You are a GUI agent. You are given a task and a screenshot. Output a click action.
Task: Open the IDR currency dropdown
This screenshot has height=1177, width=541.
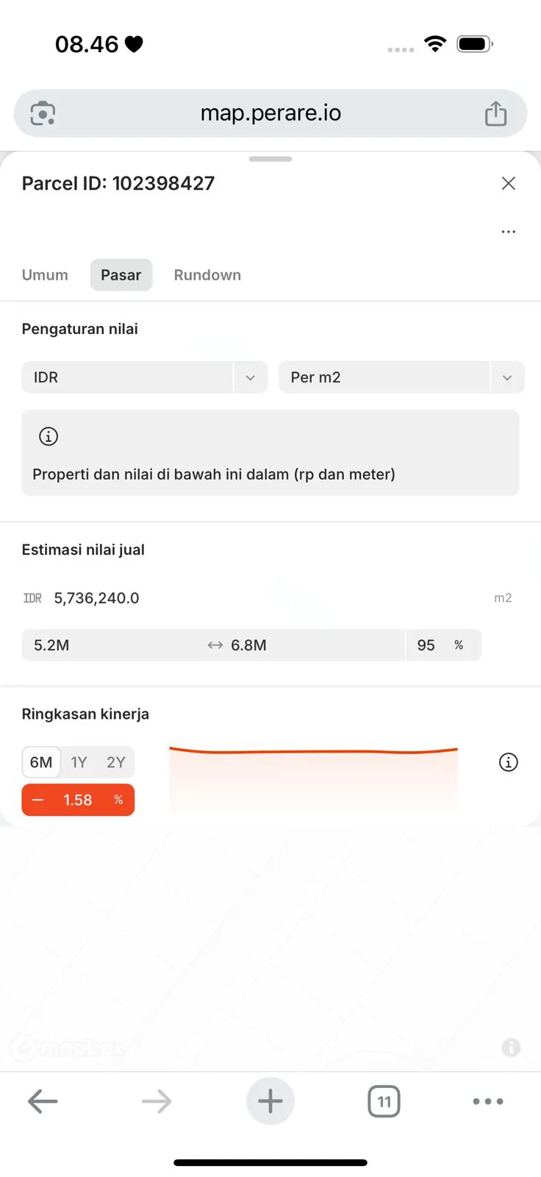coord(144,377)
